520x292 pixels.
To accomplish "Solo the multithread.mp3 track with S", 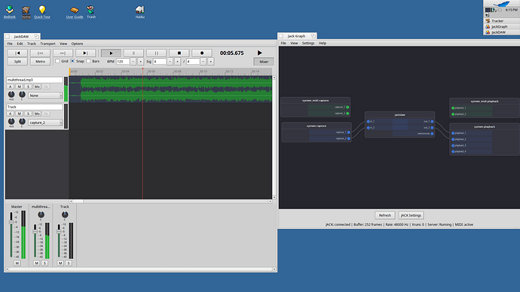I will tap(28, 87).
